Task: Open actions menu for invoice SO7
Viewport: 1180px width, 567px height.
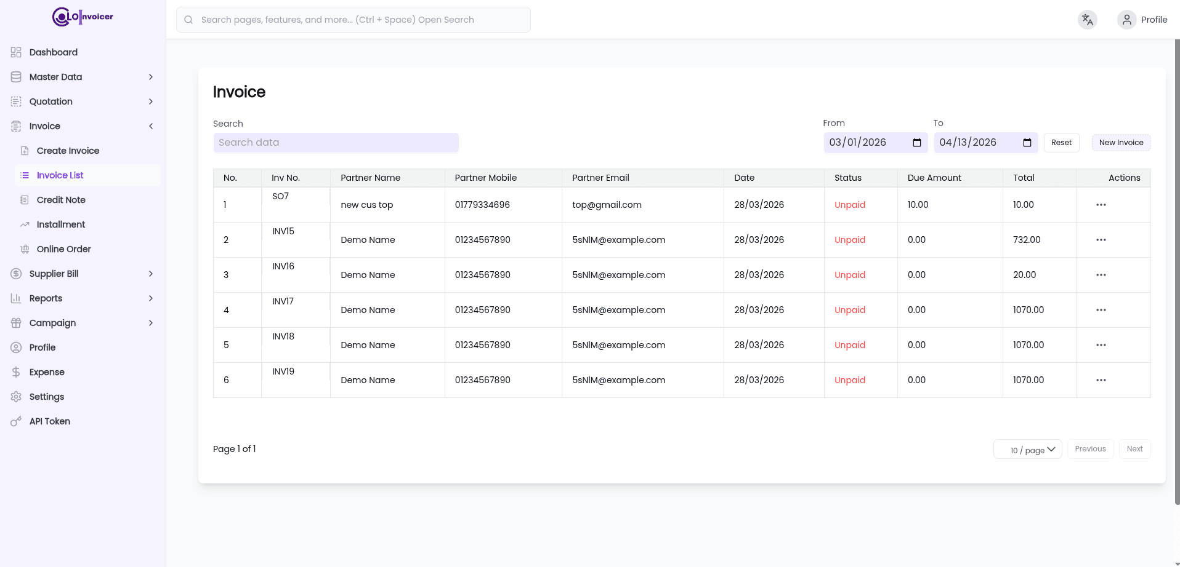Action: [1101, 205]
